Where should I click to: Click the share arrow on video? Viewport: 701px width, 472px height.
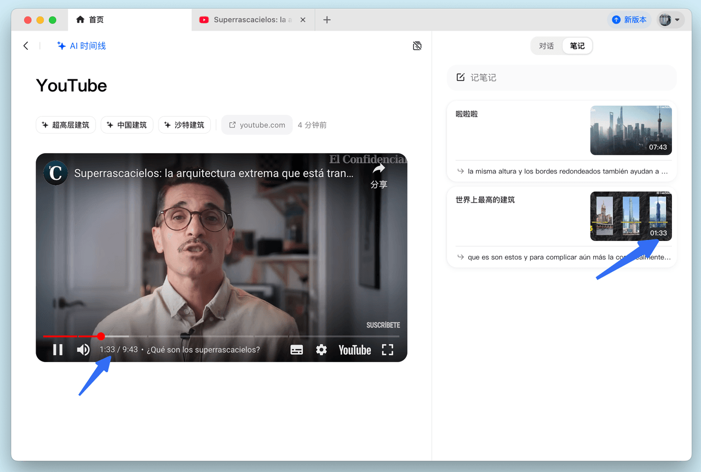[378, 169]
